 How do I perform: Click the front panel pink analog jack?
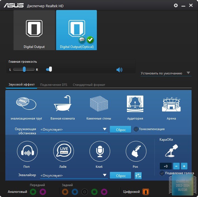pos(43,192)
